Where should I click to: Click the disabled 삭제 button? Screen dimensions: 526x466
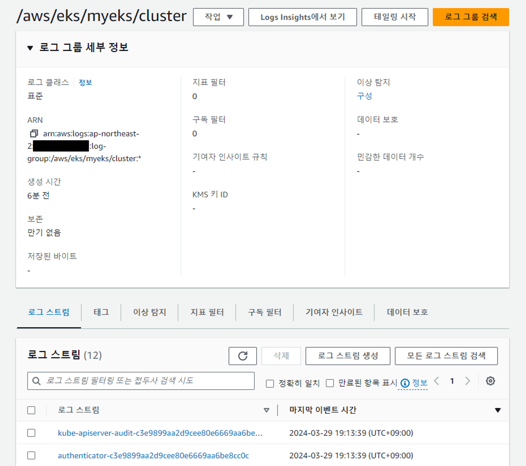(281, 356)
